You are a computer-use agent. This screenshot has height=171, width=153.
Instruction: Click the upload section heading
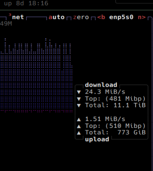[x=97, y=140]
